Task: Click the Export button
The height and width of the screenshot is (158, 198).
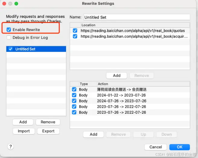Action: tap(48, 131)
